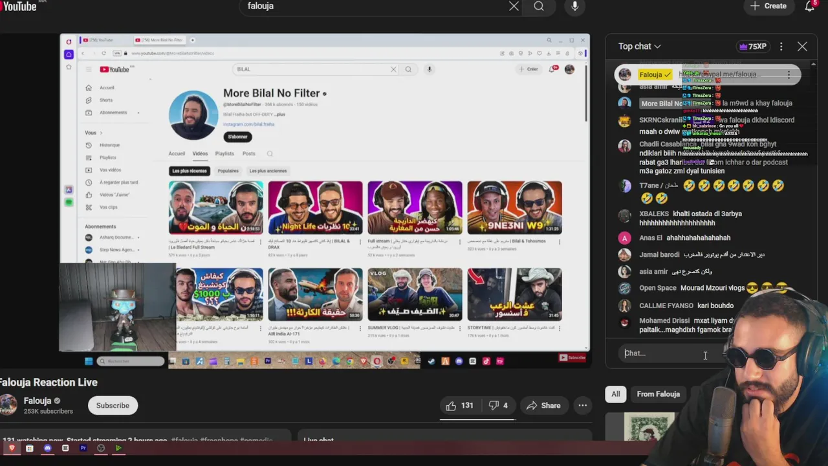Clear the 'falouja' search query

[514, 6]
